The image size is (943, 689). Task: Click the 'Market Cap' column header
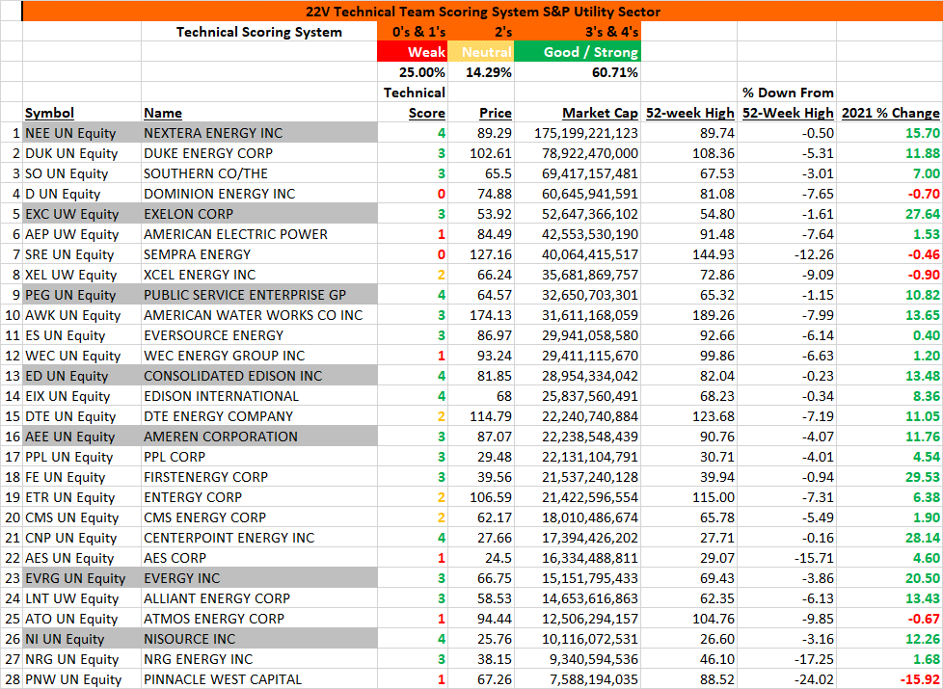578,113
